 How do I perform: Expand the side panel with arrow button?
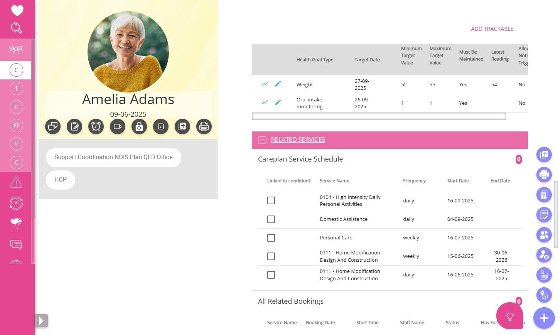[x=41, y=321]
